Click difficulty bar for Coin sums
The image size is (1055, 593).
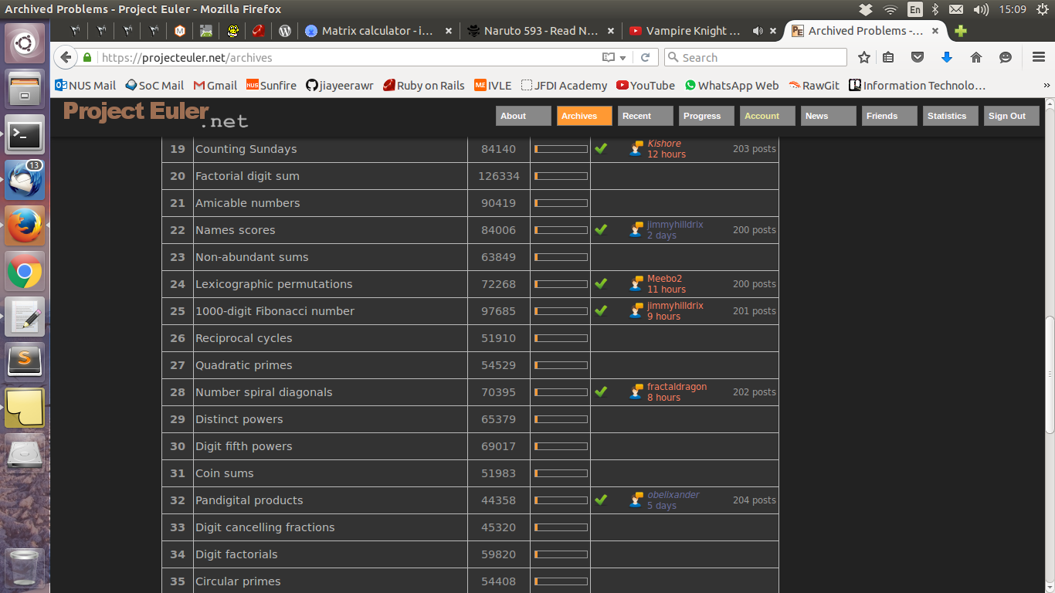point(561,473)
